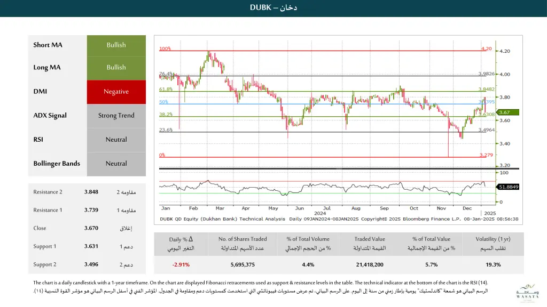The image size is (547, 307).
Task: Click the Support 1 row label
Action: (x=45, y=246)
